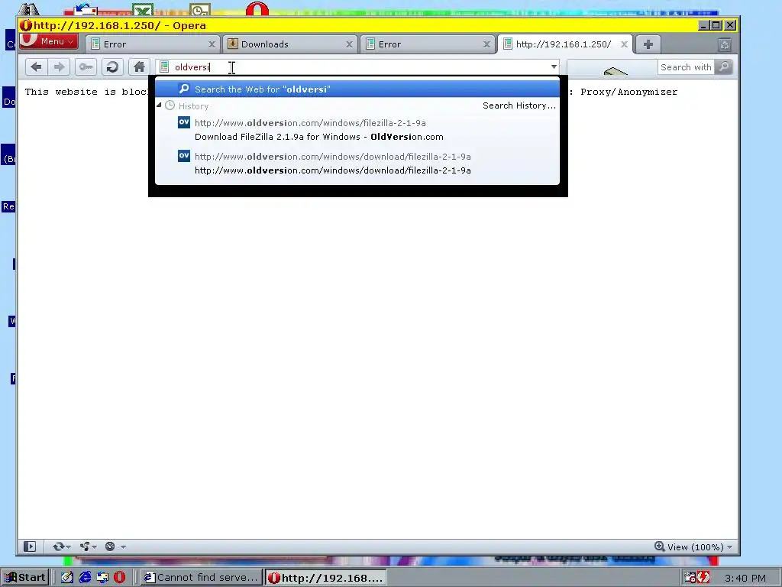The image size is (782, 587).
Task: Open the View (100%) zoom dropdown
Action: point(693,546)
